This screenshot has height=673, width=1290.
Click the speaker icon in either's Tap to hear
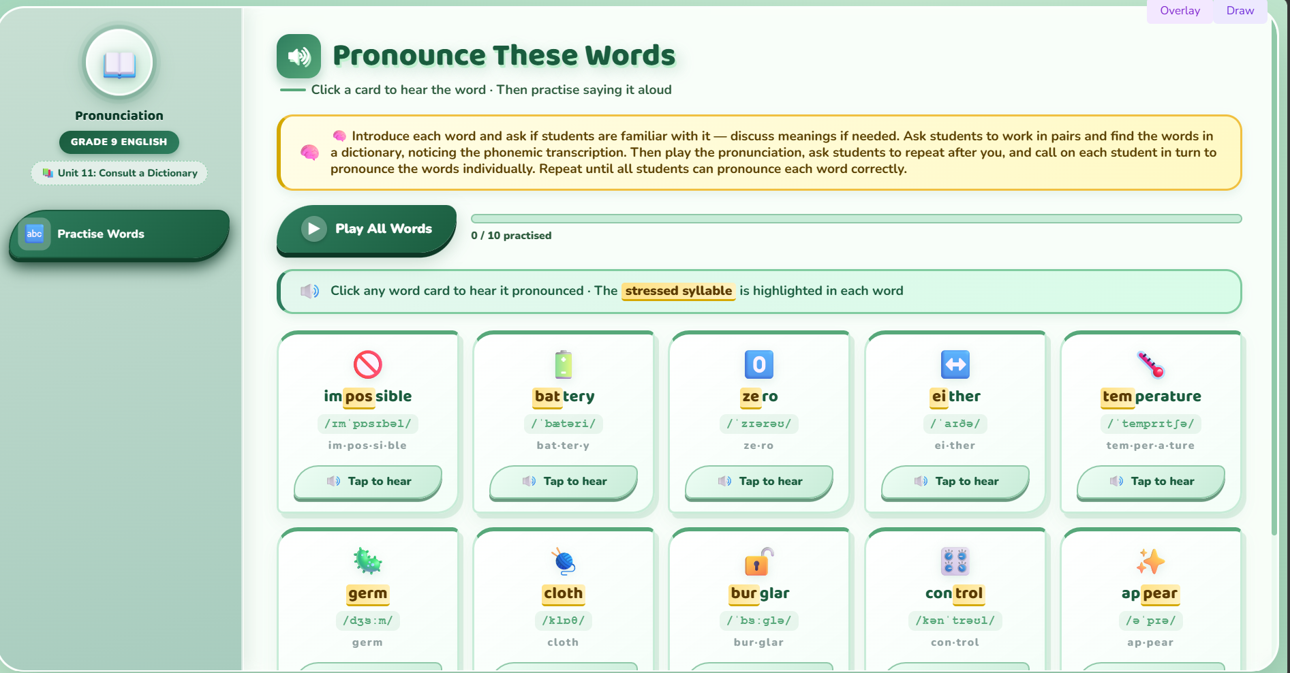tap(921, 482)
